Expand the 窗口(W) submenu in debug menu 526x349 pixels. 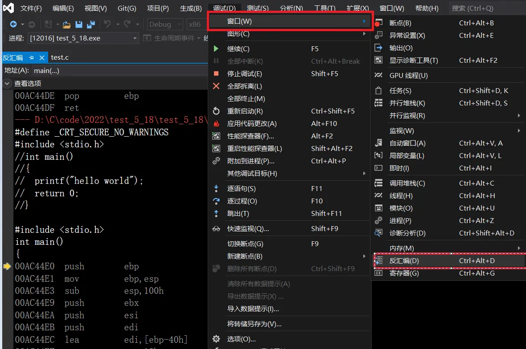pos(289,21)
